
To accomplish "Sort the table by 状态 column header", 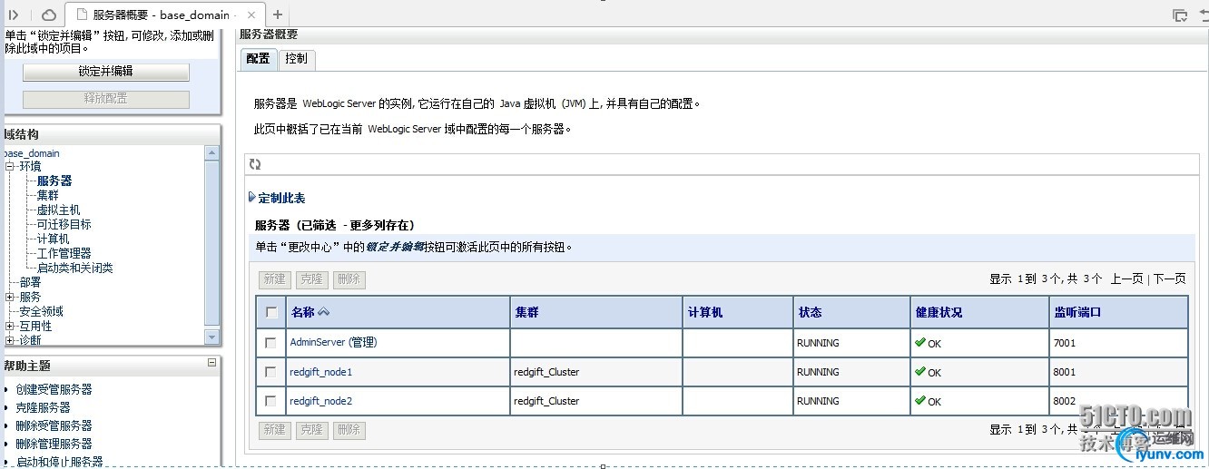I will [810, 312].
